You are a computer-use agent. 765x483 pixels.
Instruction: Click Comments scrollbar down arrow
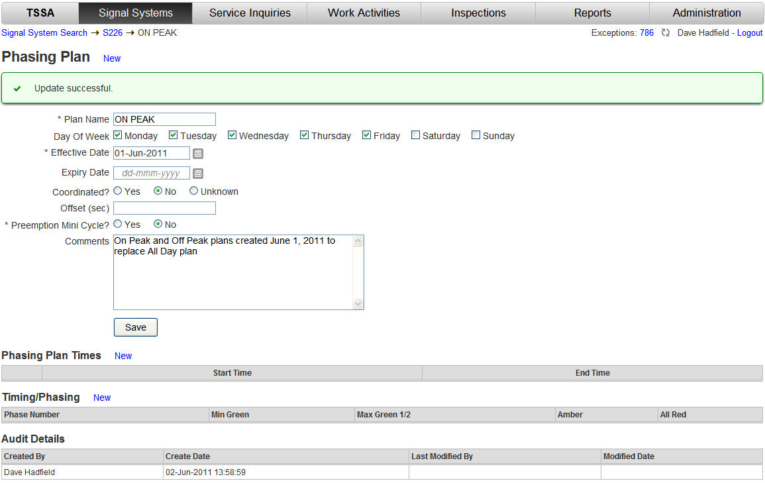[358, 304]
